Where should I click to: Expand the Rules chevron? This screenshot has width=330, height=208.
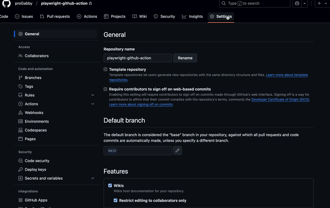coord(92,95)
